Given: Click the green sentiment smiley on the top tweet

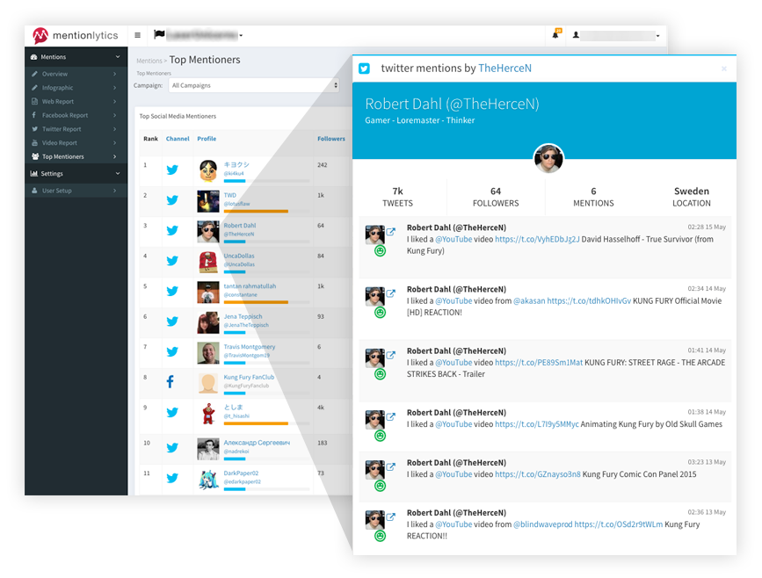Looking at the screenshot, I should tap(380, 250).
